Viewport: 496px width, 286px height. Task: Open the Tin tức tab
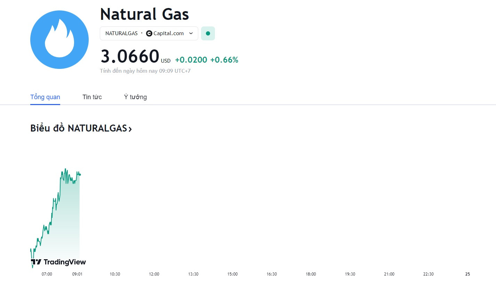click(x=92, y=97)
